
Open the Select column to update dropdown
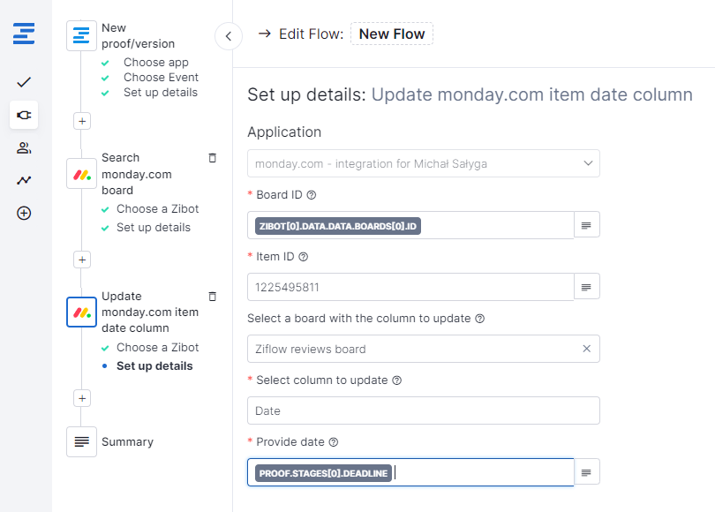[x=423, y=410]
